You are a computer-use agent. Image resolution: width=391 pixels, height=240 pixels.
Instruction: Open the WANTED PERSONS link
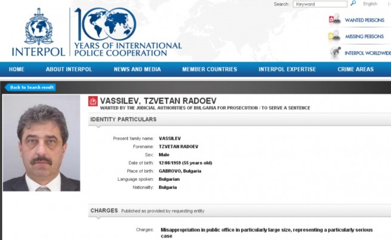tap(364, 20)
